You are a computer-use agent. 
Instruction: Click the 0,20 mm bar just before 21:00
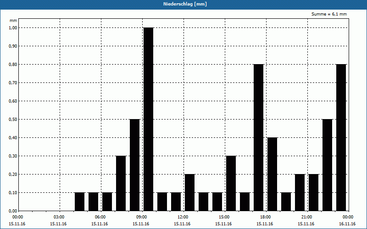[x=300, y=192]
